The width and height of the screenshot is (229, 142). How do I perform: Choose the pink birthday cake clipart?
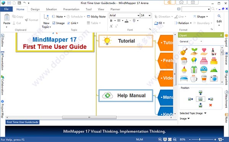(204, 61)
